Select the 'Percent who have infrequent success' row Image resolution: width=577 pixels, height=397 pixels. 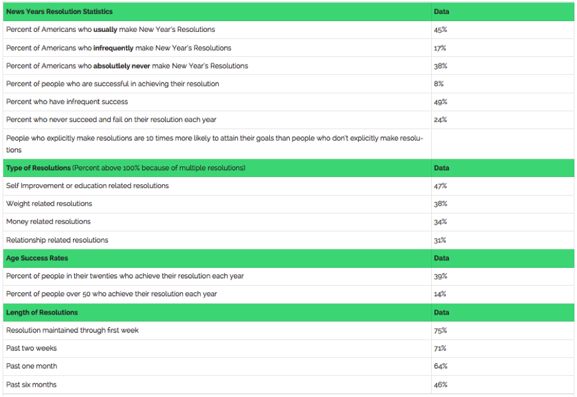pos(288,102)
